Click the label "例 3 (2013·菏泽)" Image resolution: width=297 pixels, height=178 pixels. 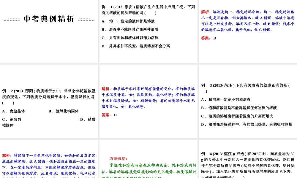point(218,85)
